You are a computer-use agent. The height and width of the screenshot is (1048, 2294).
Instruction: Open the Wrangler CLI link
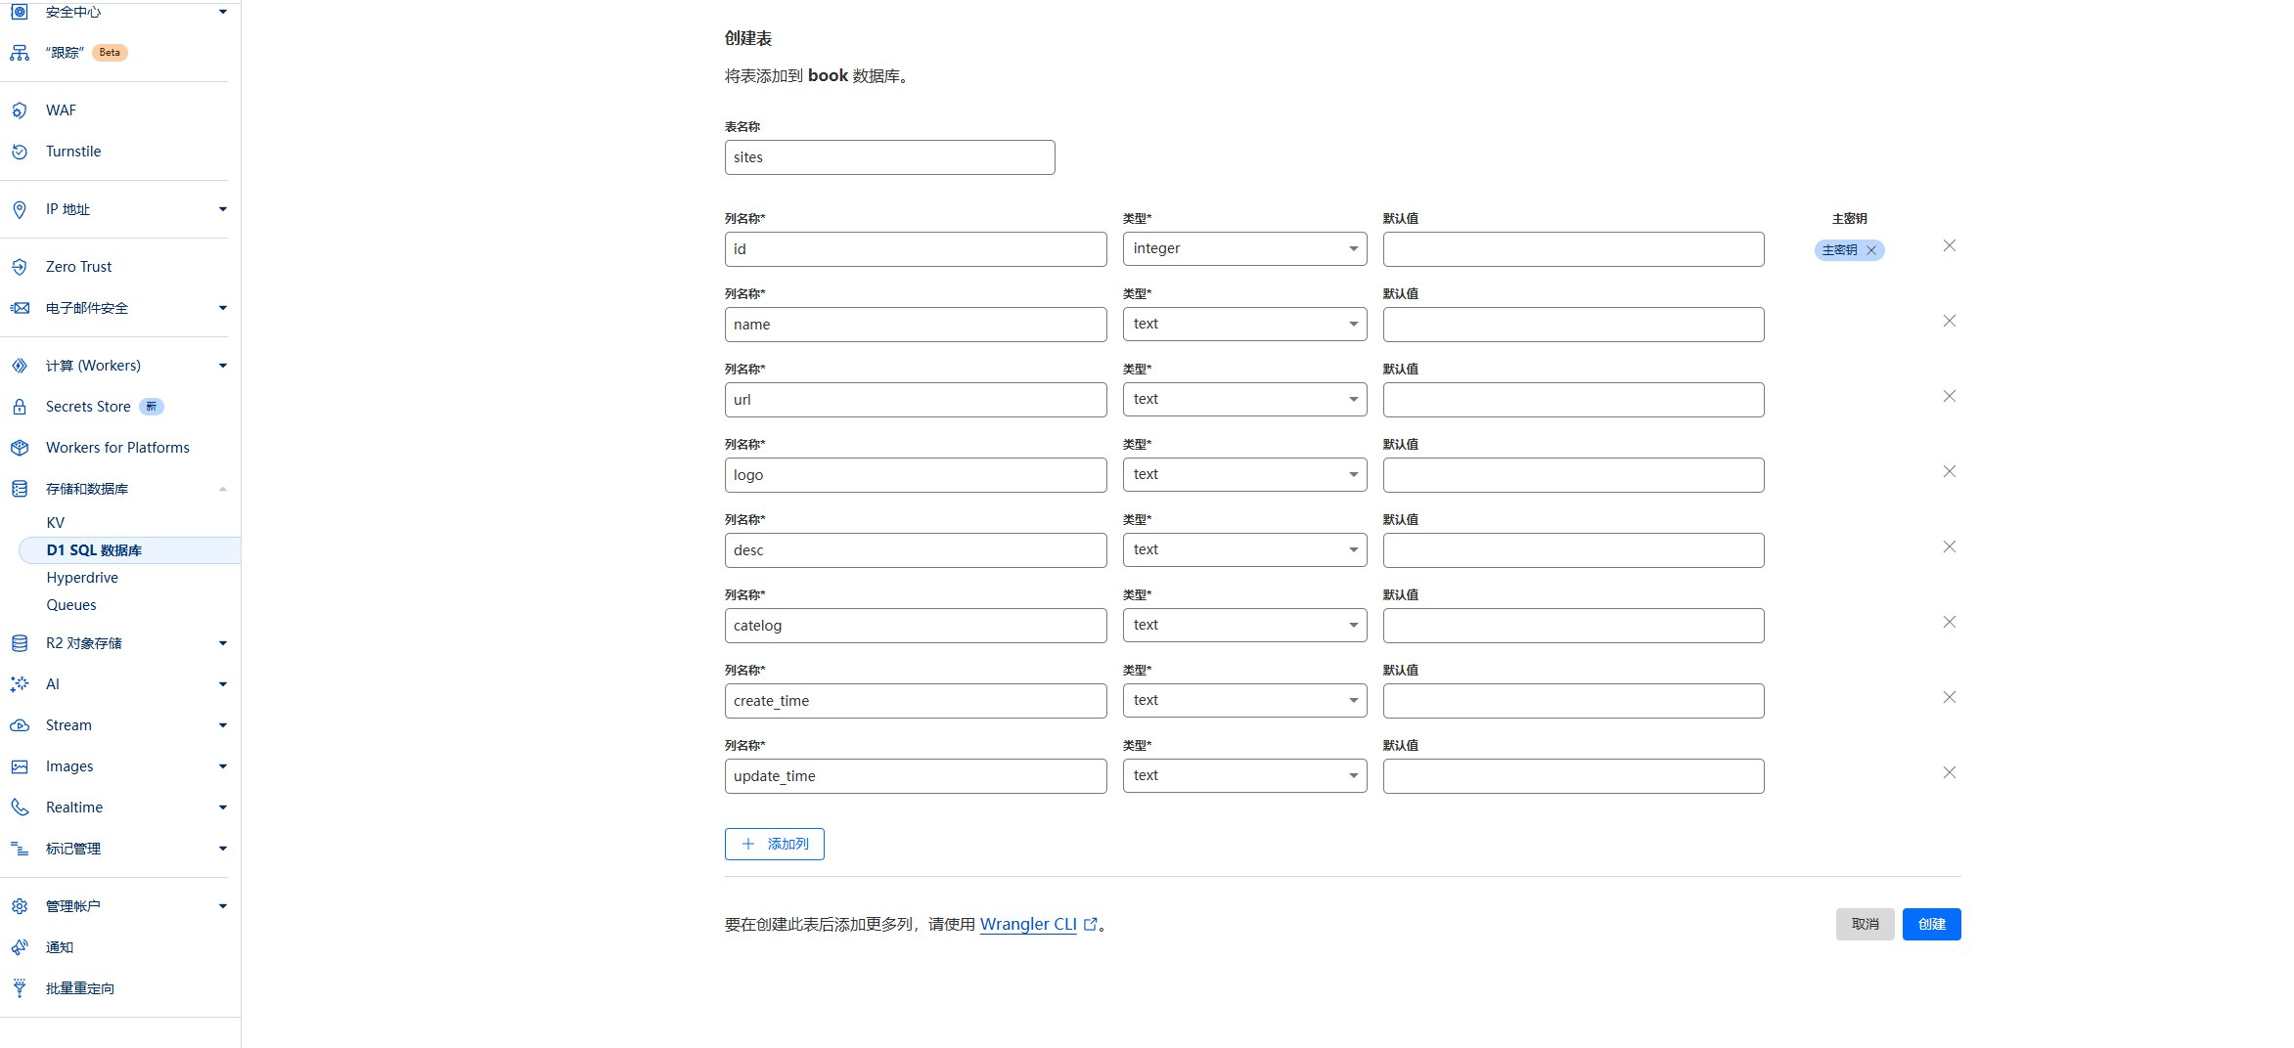point(1028,924)
